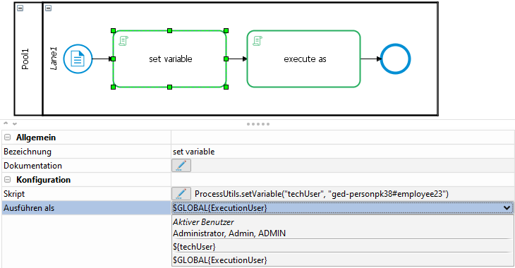The height and width of the screenshot is (268, 515).
Task: Select the set variable task label
Action: [x=171, y=59]
